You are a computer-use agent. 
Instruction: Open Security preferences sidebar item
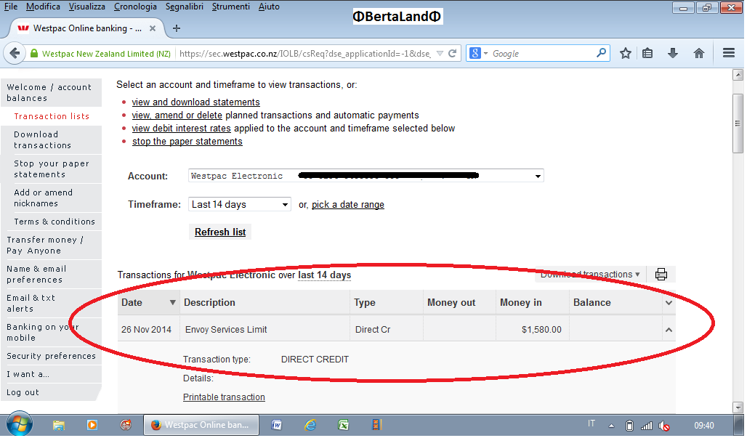coord(52,356)
